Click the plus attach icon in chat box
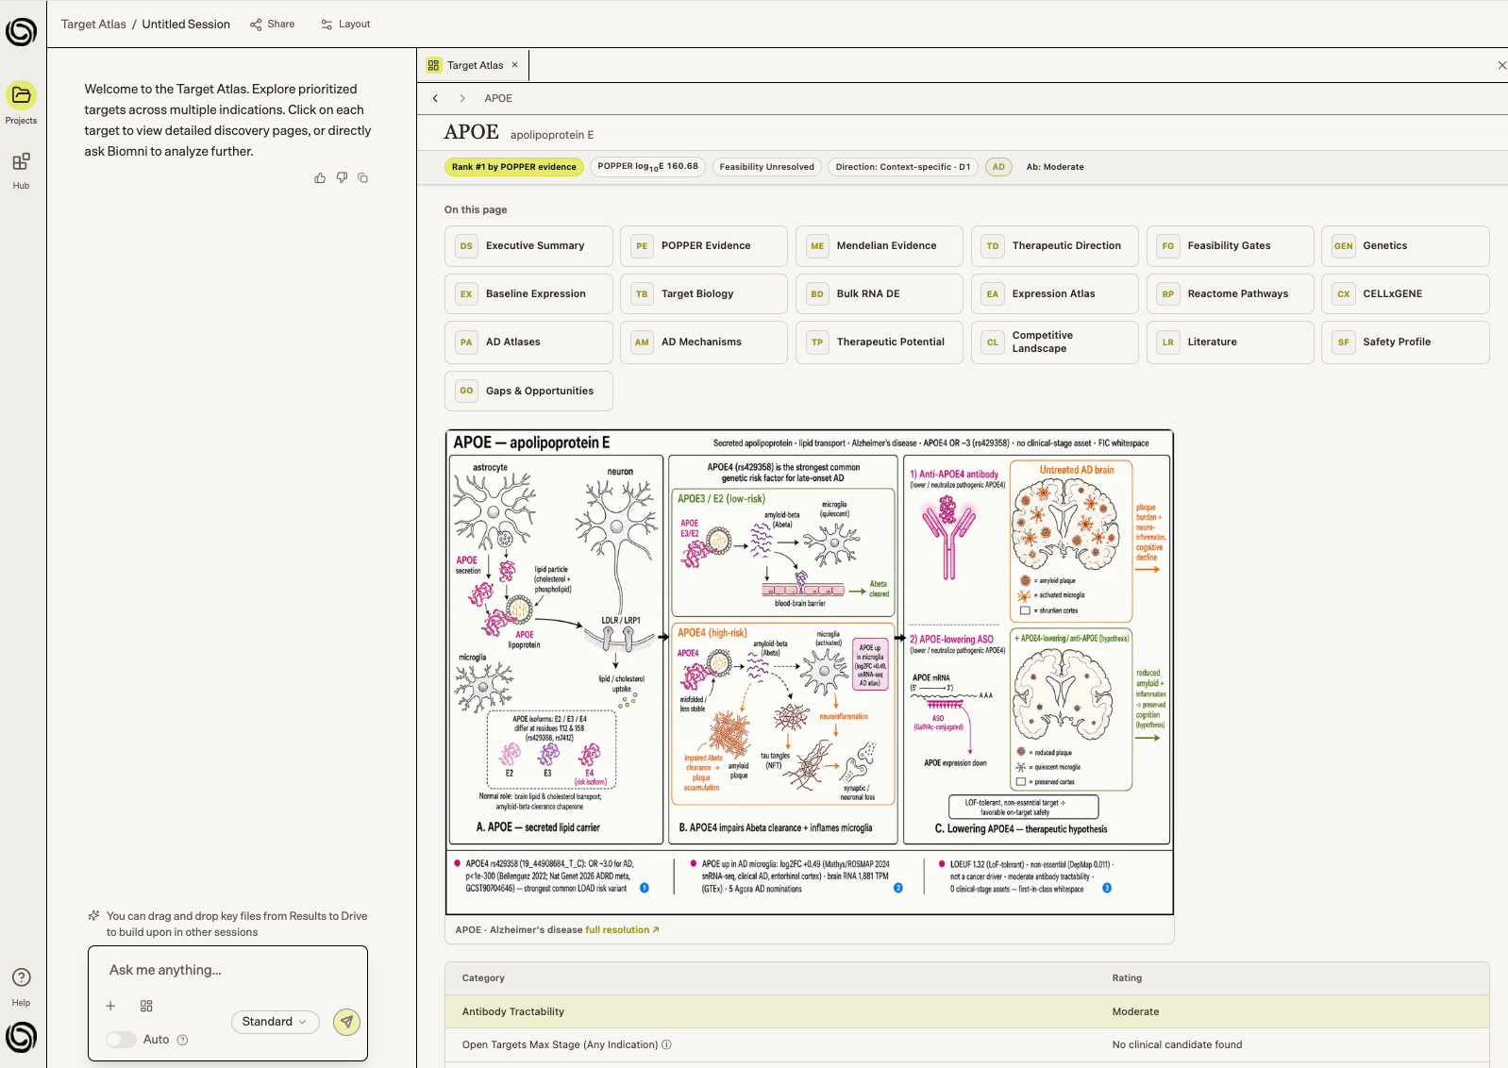1508x1068 pixels. tap(110, 1006)
